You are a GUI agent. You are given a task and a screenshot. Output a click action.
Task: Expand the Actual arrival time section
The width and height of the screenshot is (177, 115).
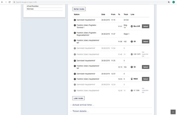click(83, 105)
